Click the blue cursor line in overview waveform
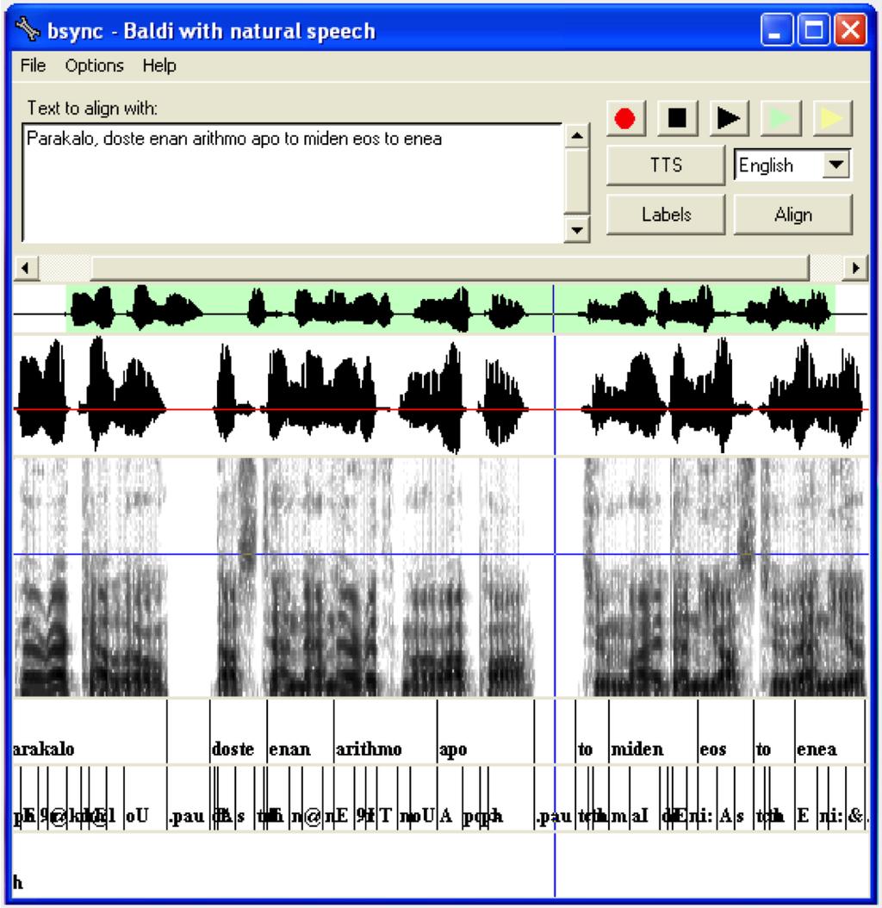Image resolution: width=882 pixels, height=908 pixels. [x=554, y=308]
